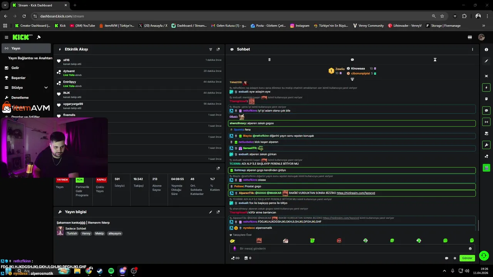The image size is (493, 277).
Task: Open the user avatar menu top right
Action: pyautogui.click(x=481, y=37)
